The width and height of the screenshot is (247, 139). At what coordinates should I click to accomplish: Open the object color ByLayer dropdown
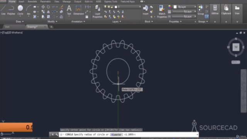tap(195, 7)
